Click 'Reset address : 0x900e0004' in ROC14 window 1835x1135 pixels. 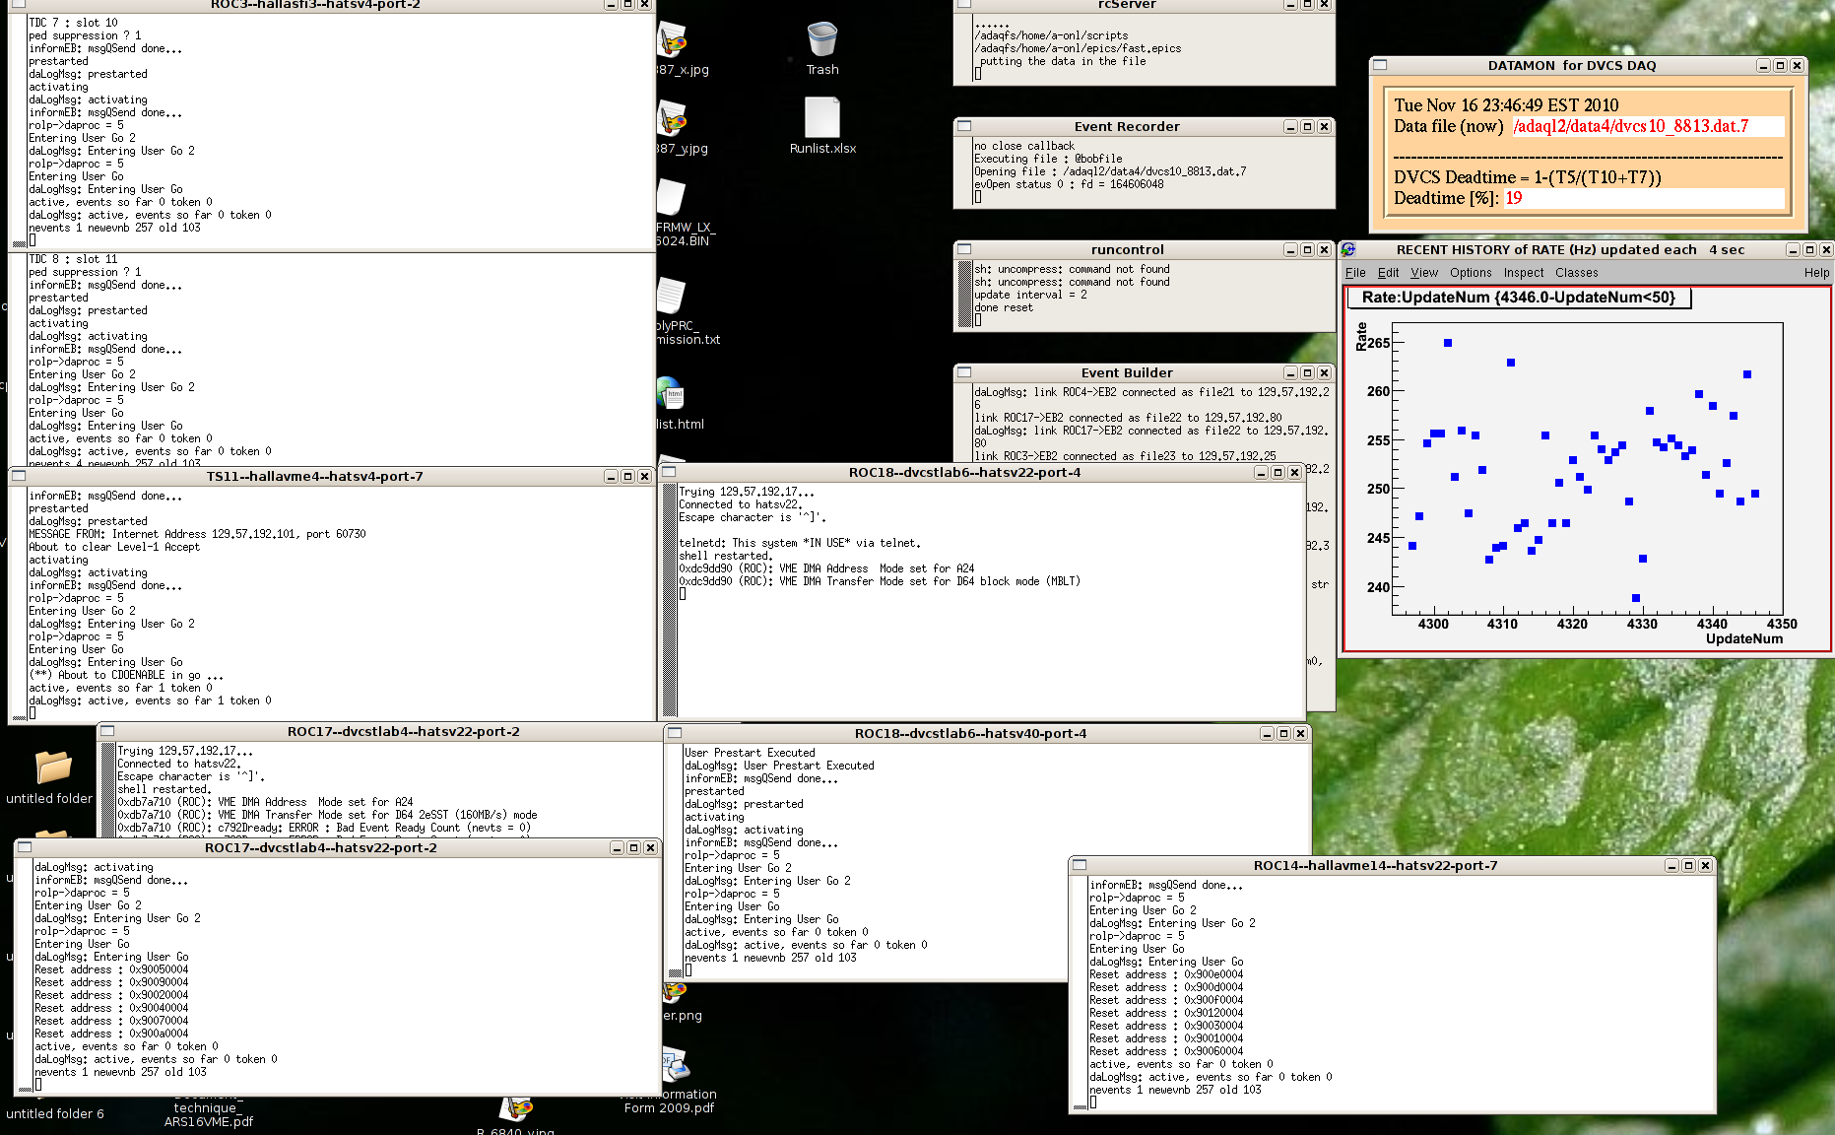pos(1166,974)
